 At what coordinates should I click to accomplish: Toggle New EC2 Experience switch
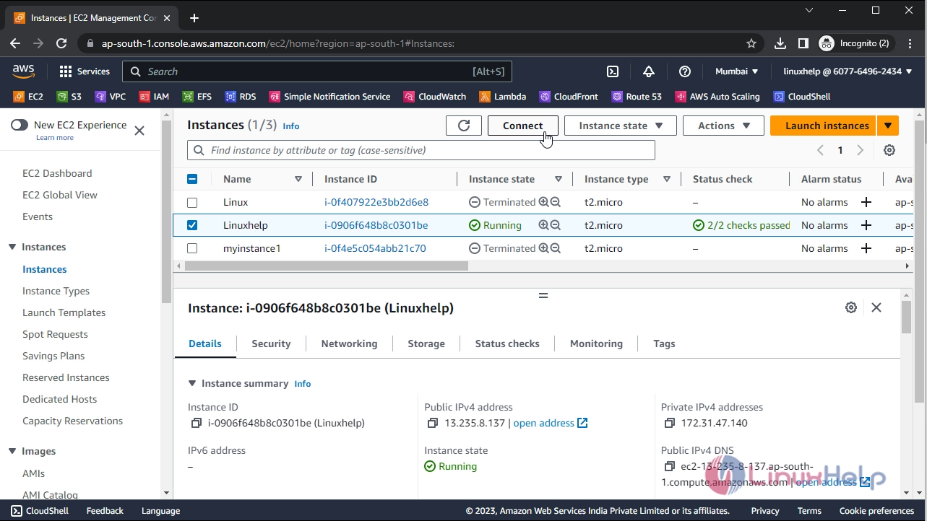pos(20,125)
